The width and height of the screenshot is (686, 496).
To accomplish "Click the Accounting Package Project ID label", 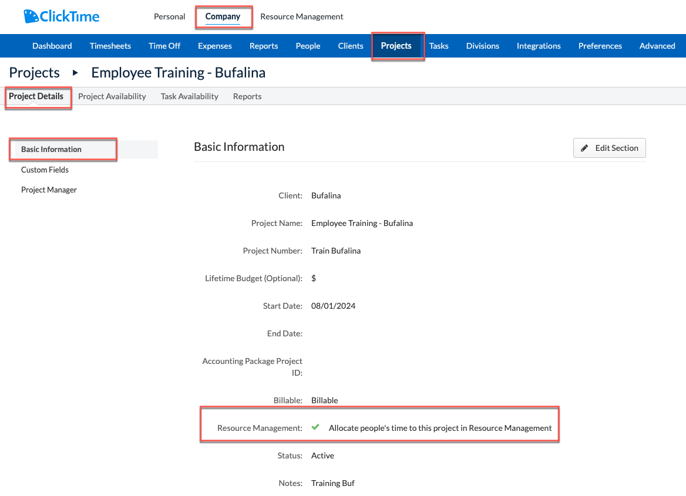I will [253, 366].
